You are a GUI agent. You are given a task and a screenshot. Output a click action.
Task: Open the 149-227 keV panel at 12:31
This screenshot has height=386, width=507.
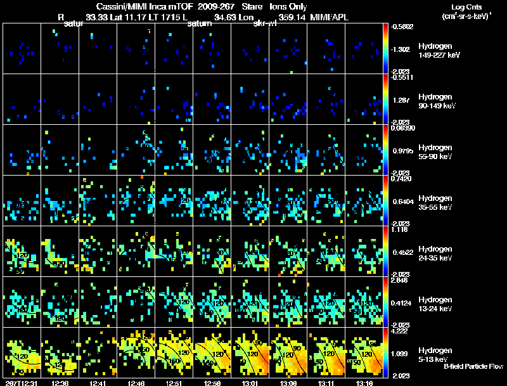click(x=22, y=48)
